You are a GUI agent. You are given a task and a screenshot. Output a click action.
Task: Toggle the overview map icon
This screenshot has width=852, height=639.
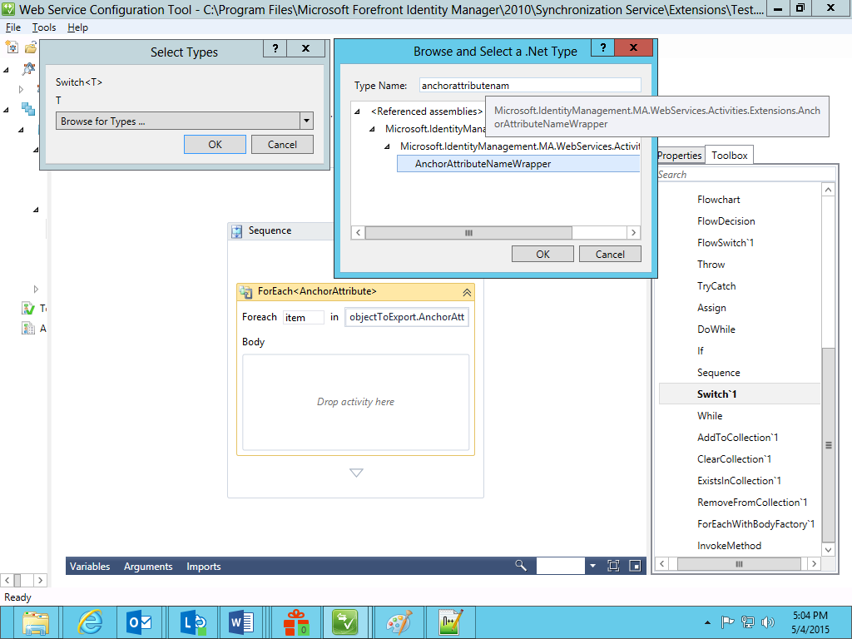coord(635,566)
